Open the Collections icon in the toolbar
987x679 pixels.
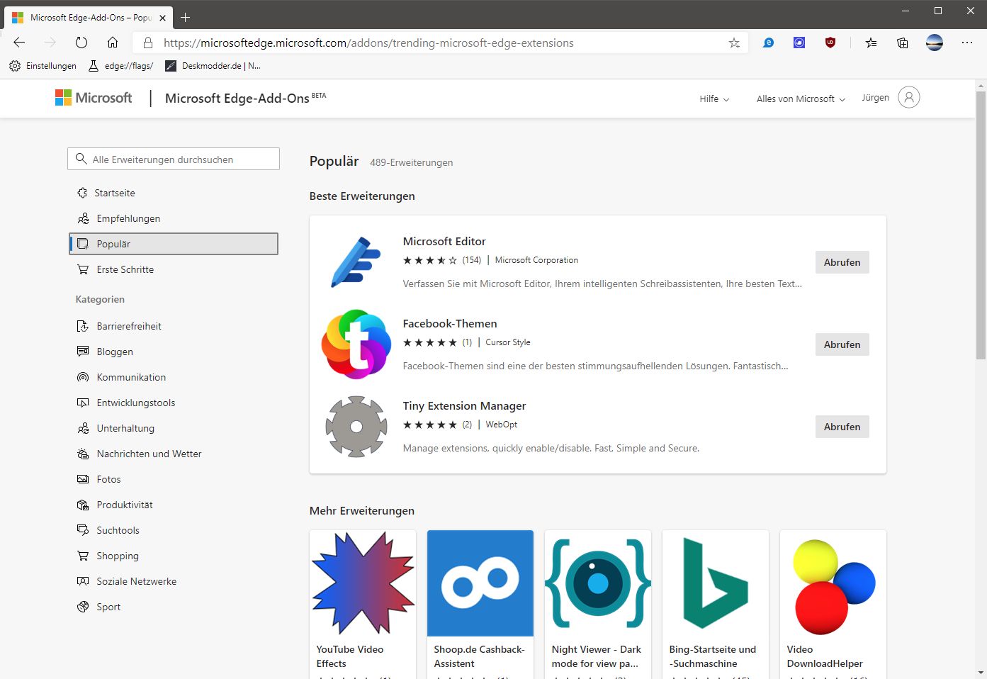click(903, 43)
